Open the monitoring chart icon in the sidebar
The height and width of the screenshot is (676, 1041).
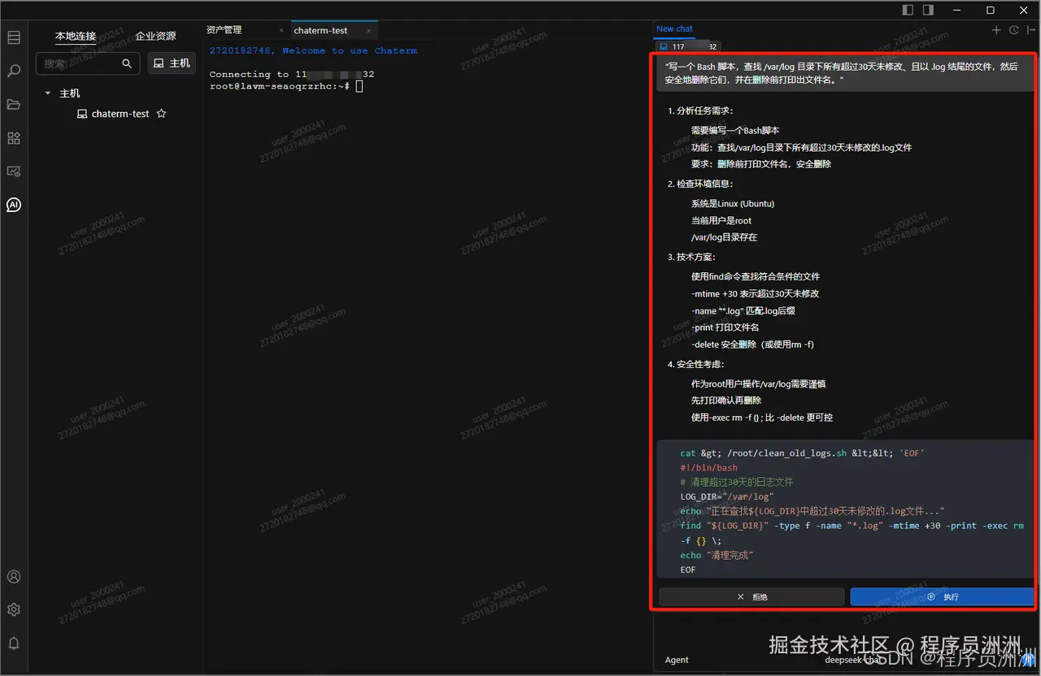coord(13,171)
